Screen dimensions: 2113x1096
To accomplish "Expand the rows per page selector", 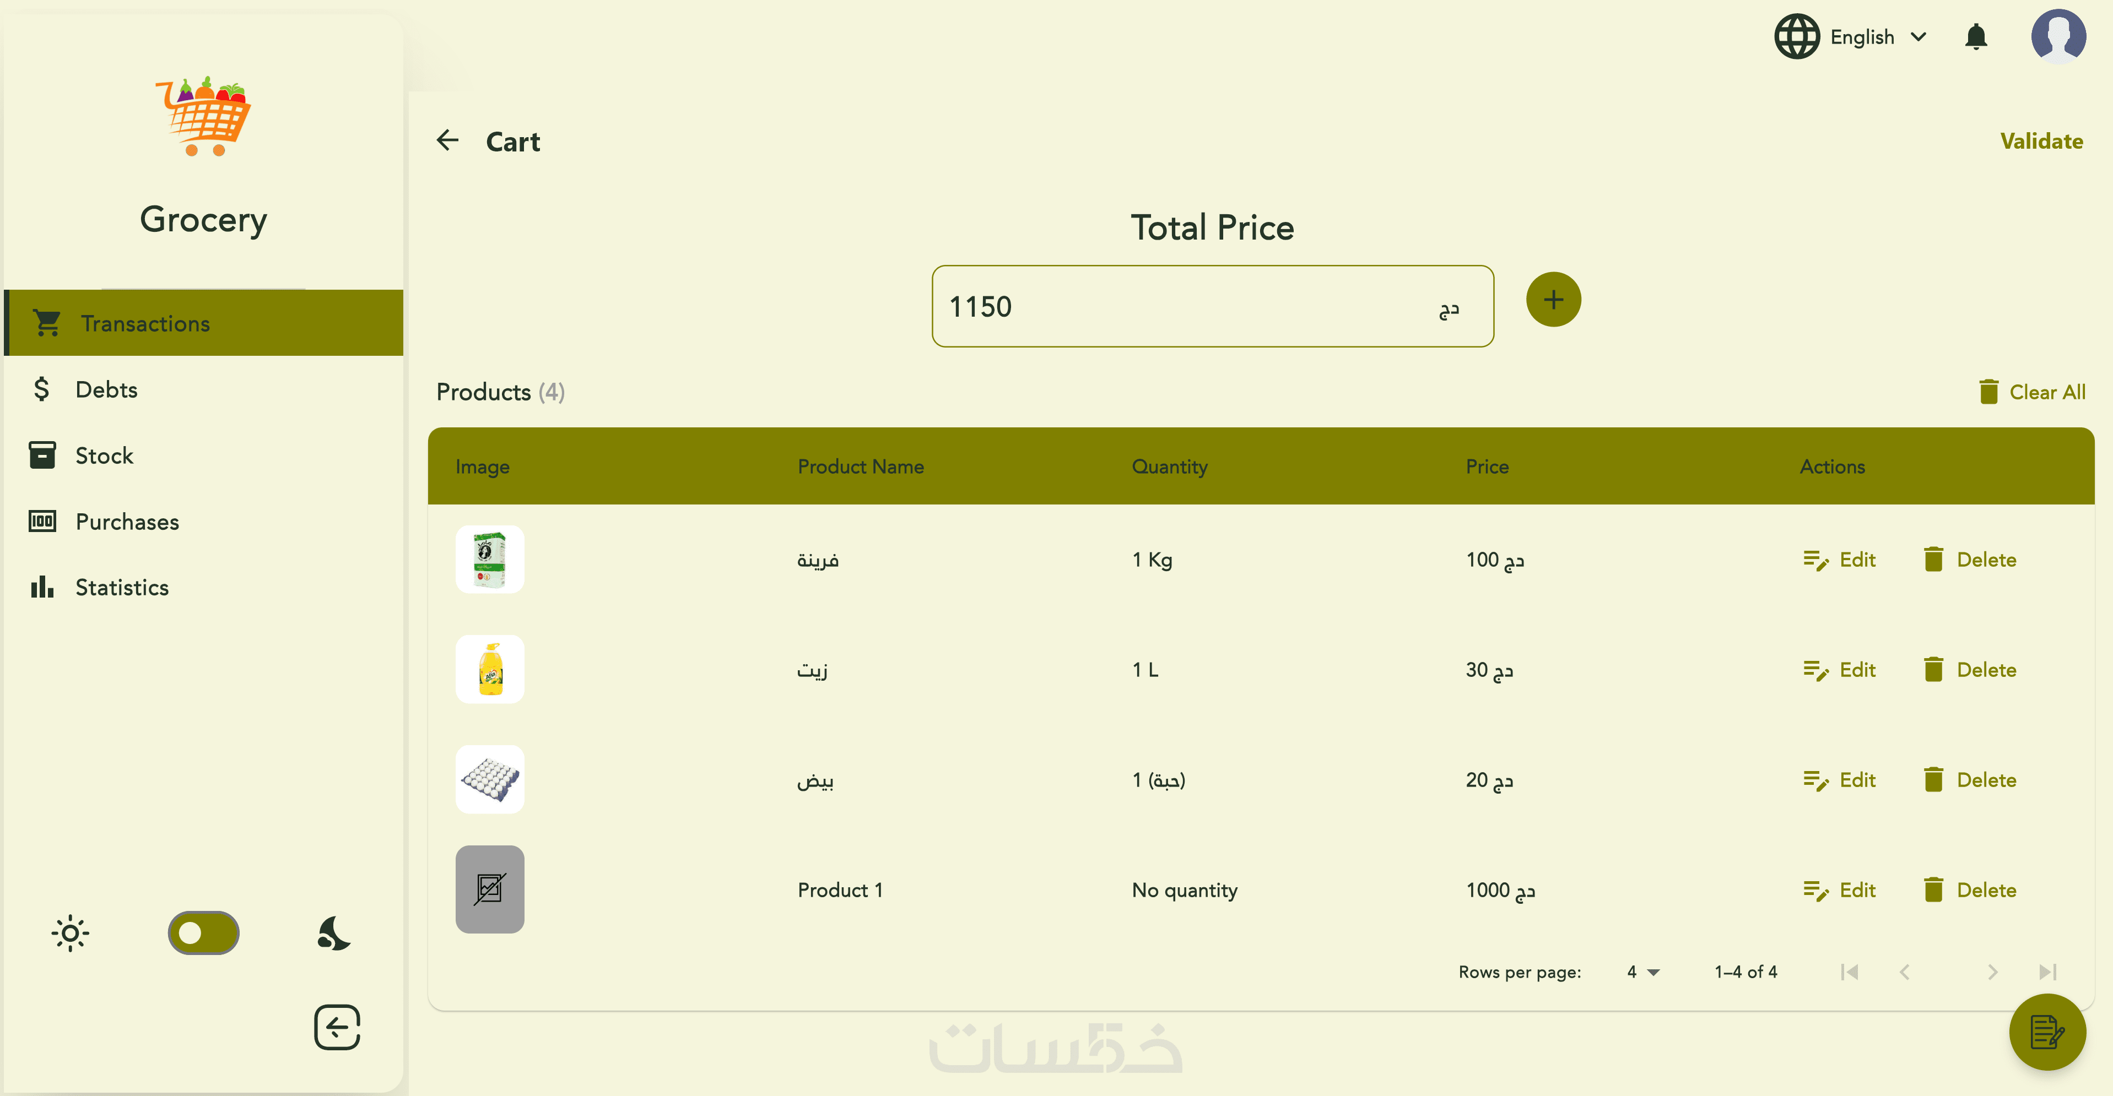I will 1643,972.
